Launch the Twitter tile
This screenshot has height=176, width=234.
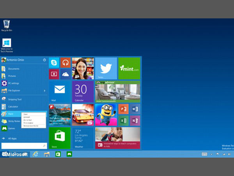pos(106,68)
